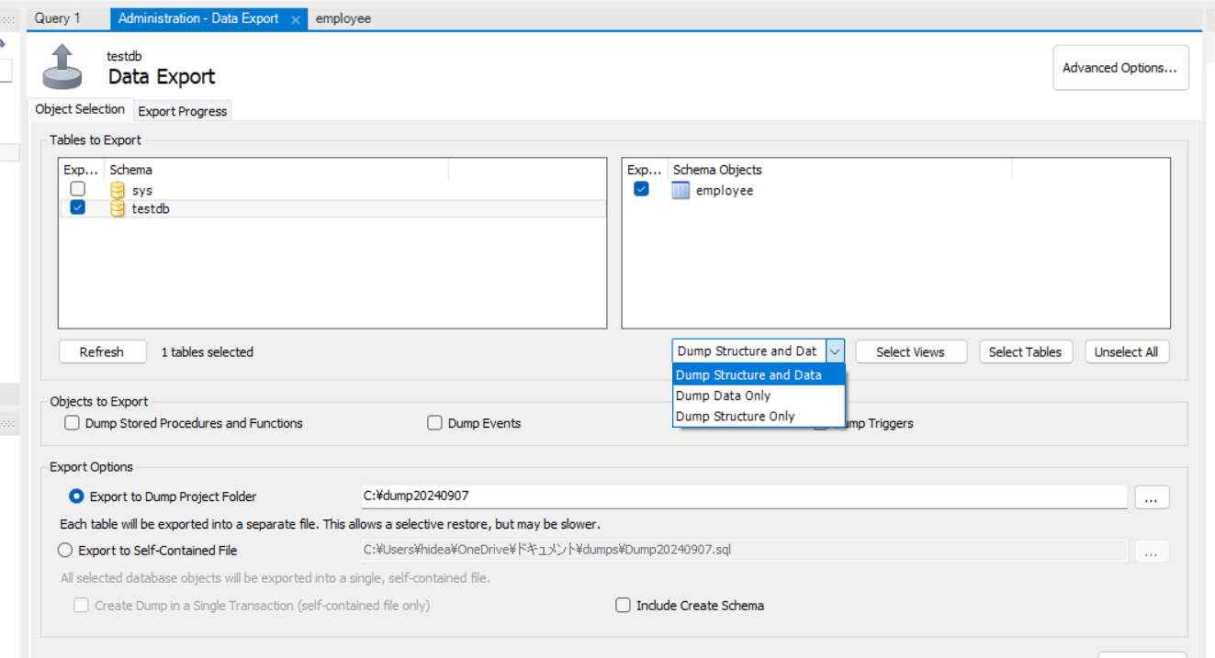Choose Dump Data Only from dropdown list
Screen dimensions: 1215x658
click(x=723, y=396)
